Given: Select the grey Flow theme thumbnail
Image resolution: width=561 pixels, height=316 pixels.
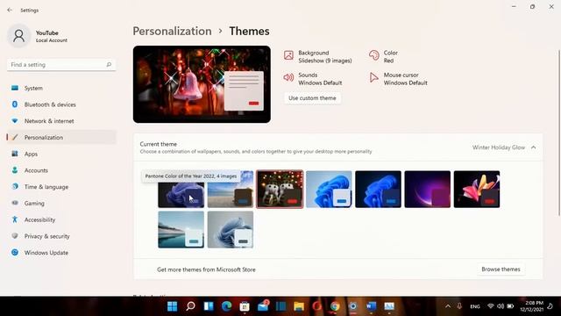Looking at the screenshot, I should click(x=231, y=229).
